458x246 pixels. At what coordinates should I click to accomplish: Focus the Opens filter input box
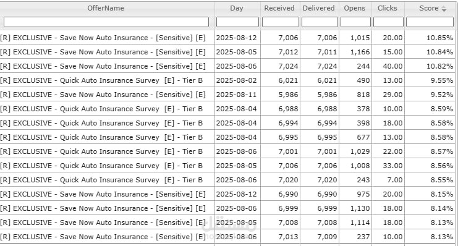coord(355,22)
